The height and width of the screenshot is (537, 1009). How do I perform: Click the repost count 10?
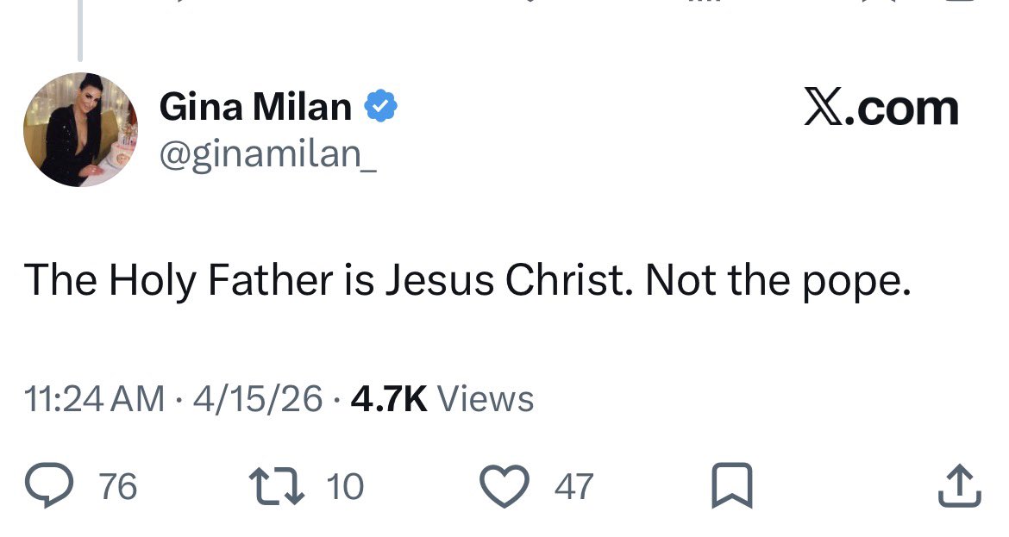click(x=345, y=487)
